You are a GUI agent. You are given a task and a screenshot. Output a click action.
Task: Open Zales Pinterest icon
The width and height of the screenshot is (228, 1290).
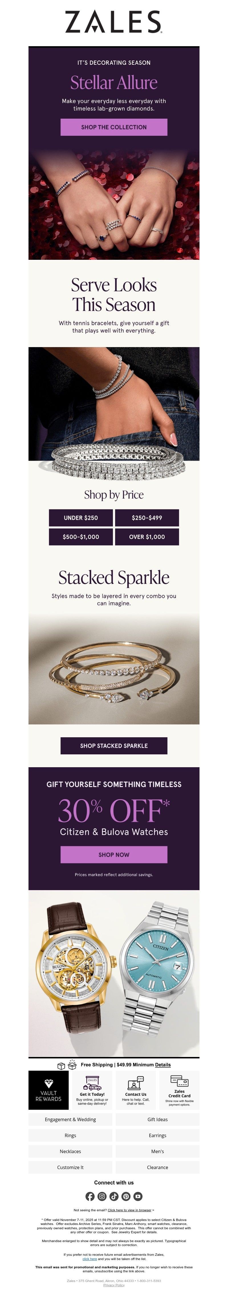click(x=126, y=1196)
